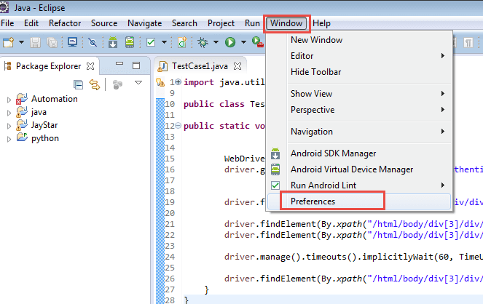Open the Package Explorer View Menu triangle
Viewport: 483px width, 304px height.
(x=138, y=83)
